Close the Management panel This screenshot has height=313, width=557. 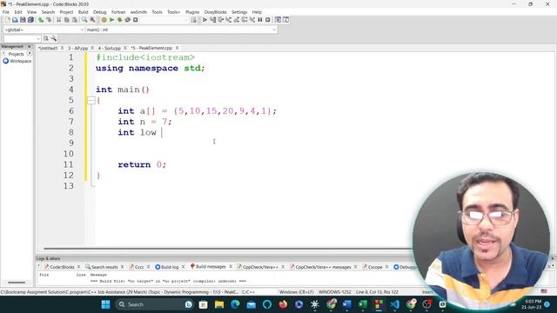click(30, 46)
